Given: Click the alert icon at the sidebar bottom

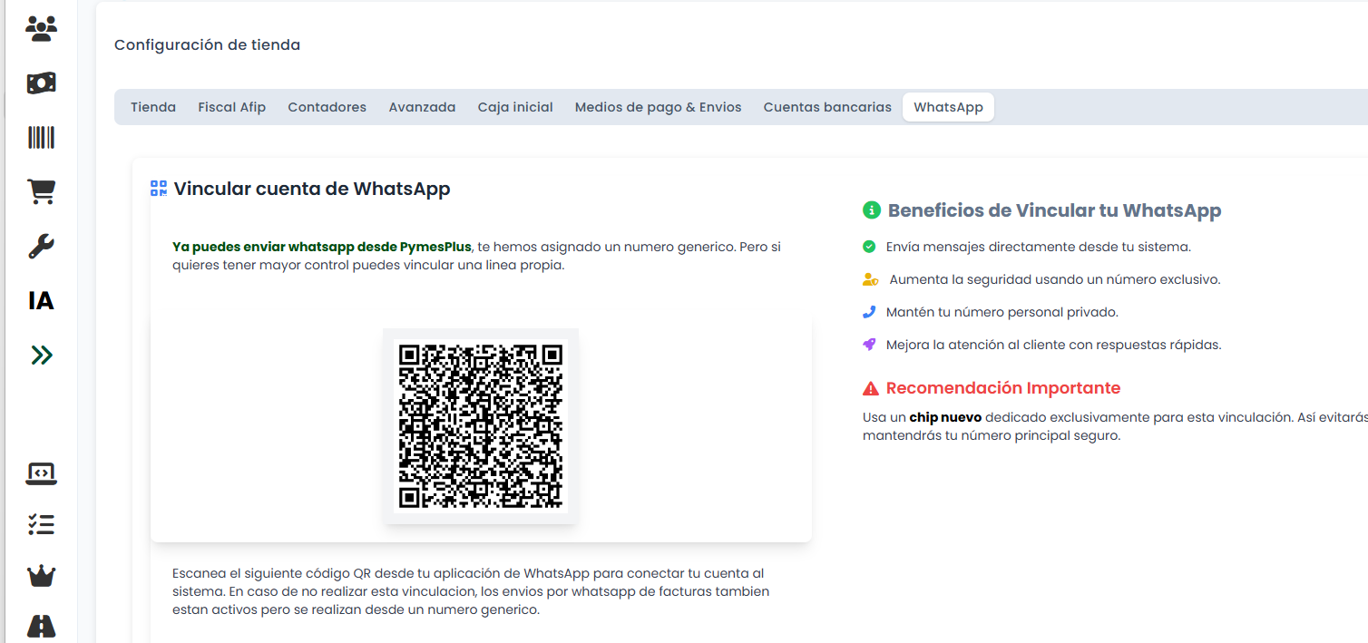Looking at the screenshot, I should [x=40, y=626].
